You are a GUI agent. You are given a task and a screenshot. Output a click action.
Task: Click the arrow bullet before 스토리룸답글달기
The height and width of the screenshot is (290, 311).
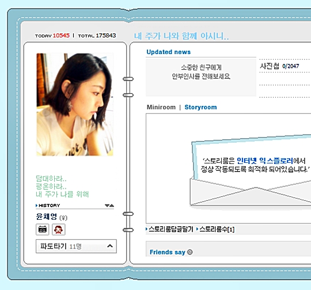(147, 229)
